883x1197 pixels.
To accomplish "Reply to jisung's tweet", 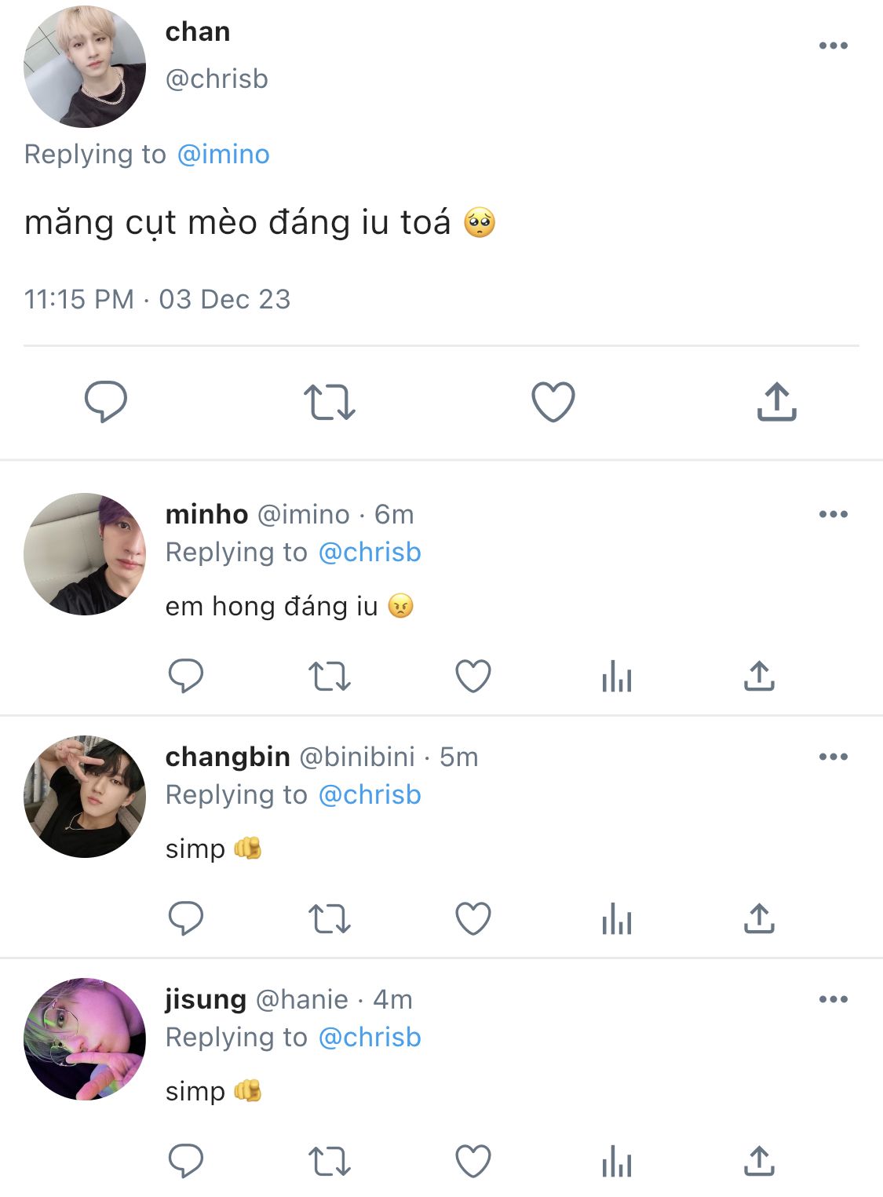I will pyautogui.click(x=186, y=1161).
